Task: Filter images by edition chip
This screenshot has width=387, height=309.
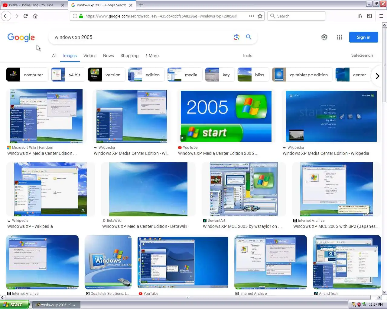Action: [146, 75]
